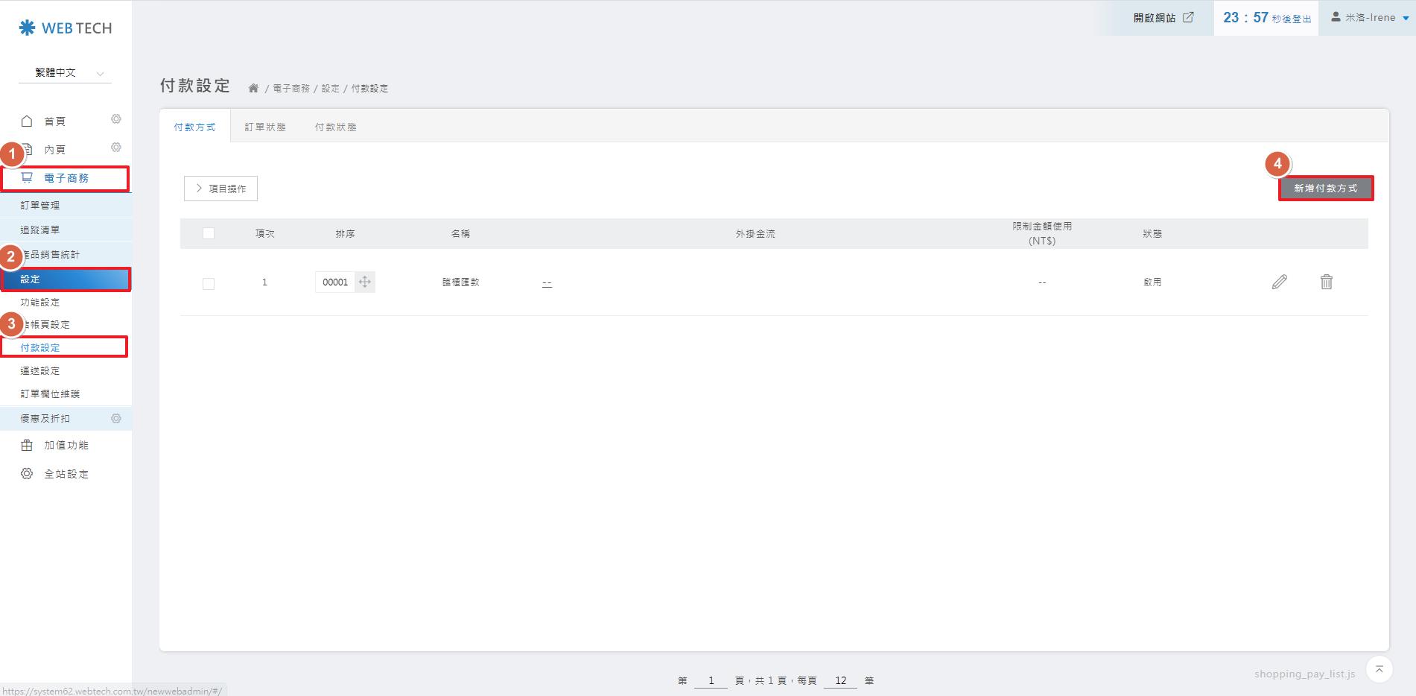The height and width of the screenshot is (696, 1416).
Task: Open the 繁體中文 language dropdown
Action: coord(66,72)
